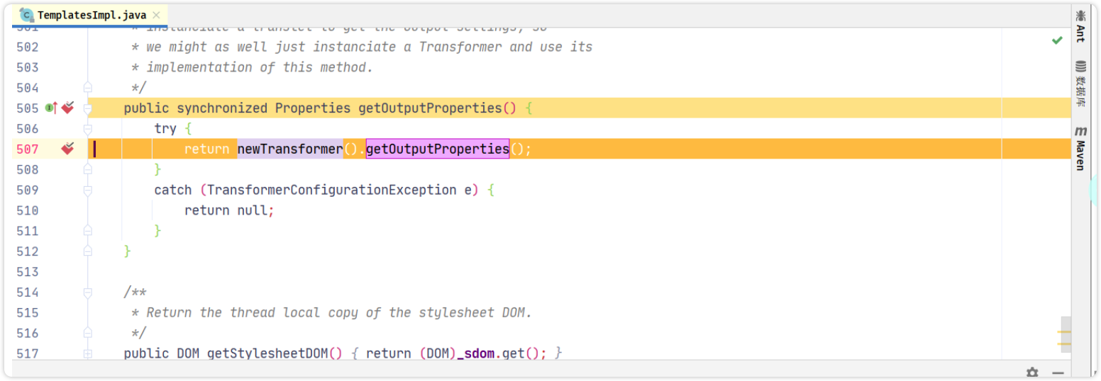This screenshot has height=381, width=1101.
Task: Click the breakpoint icon on line 505
Action: coord(67,108)
